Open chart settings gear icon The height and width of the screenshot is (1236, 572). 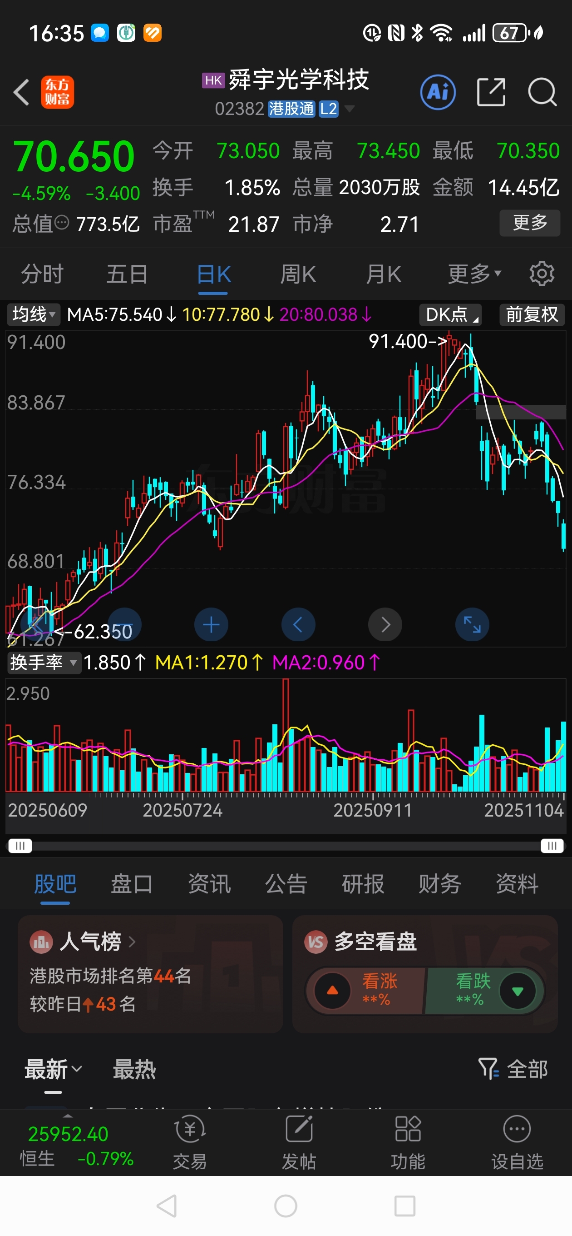[542, 274]
